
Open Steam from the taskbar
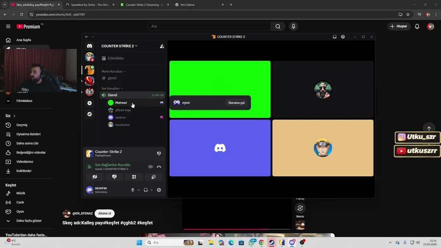click(x=271, y=242)
